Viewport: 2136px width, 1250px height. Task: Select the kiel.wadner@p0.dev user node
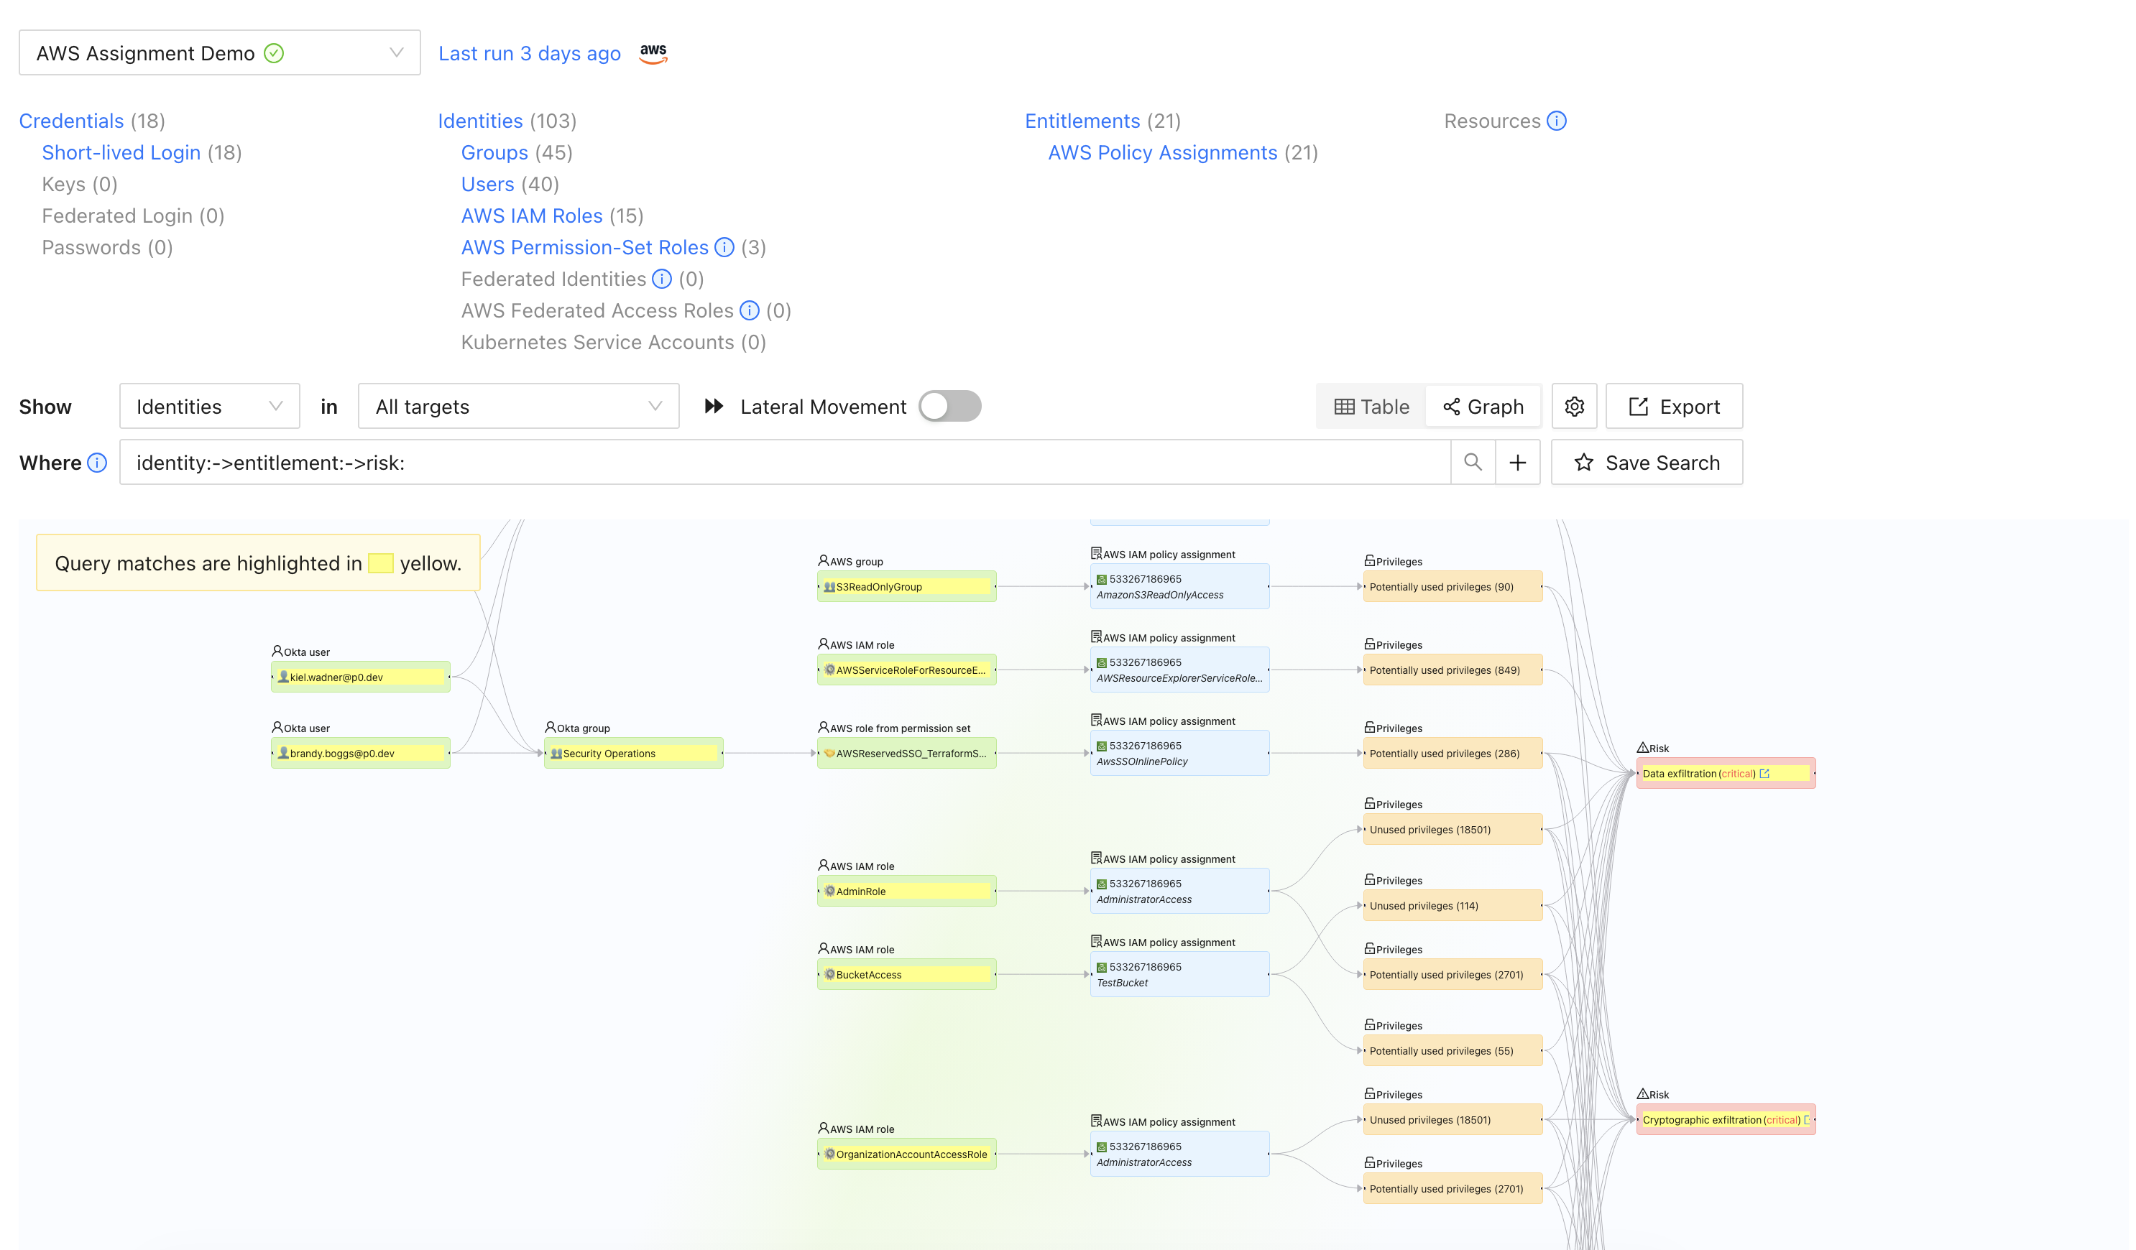click(x=360, y=677)
